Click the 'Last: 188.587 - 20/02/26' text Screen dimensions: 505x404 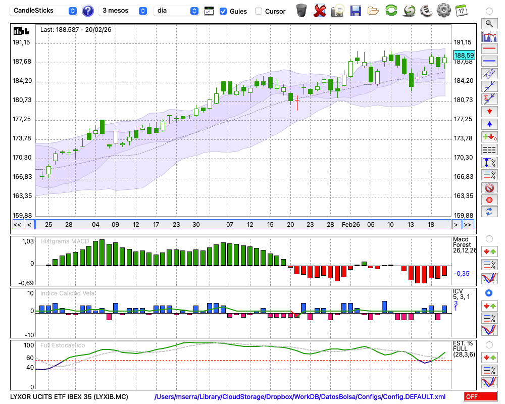pyautogui.click(x=76, y=30)
